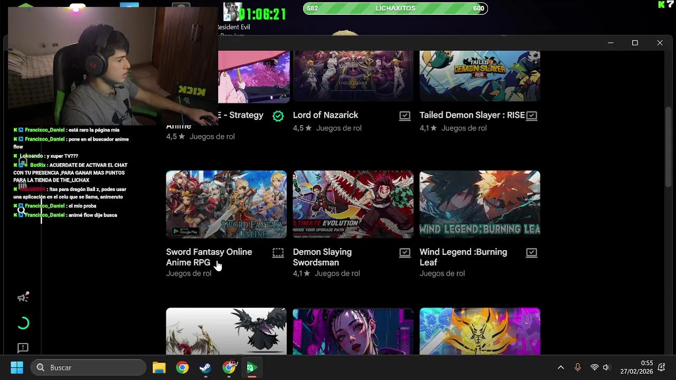Maximize the Google Play Games window

tap(635, 43)
